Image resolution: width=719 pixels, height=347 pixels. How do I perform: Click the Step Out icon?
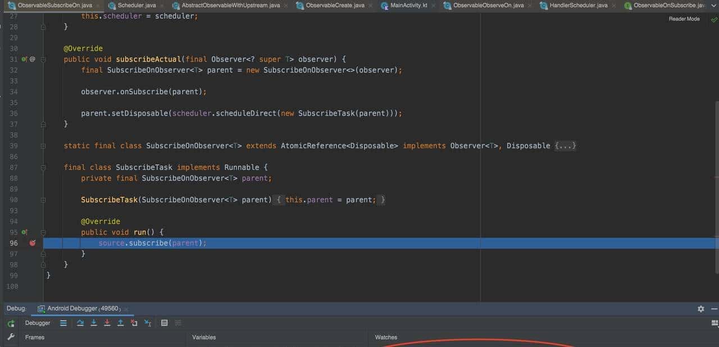(x=120, y=323)
